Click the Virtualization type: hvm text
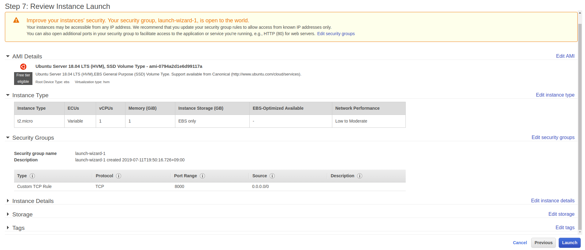The height and width of the screenshot is (250, 585). pyautogui.click(x=92, y=82)
